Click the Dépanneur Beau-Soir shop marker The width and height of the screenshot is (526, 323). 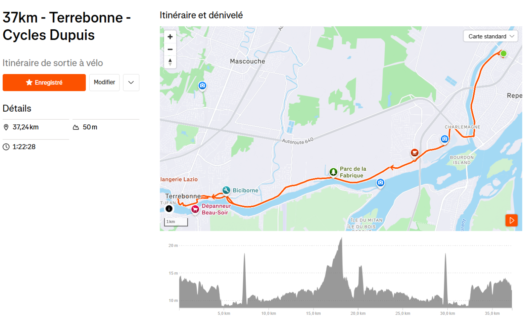195,209
